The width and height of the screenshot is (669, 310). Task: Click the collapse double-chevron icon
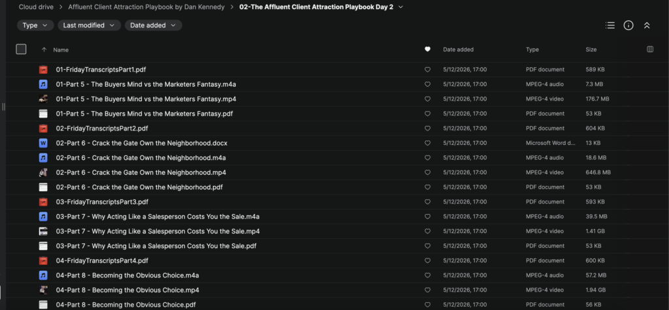point(647,25)
